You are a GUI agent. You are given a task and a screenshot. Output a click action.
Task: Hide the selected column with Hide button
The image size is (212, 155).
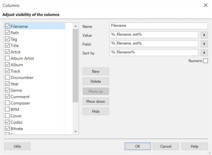click(96, 111)
